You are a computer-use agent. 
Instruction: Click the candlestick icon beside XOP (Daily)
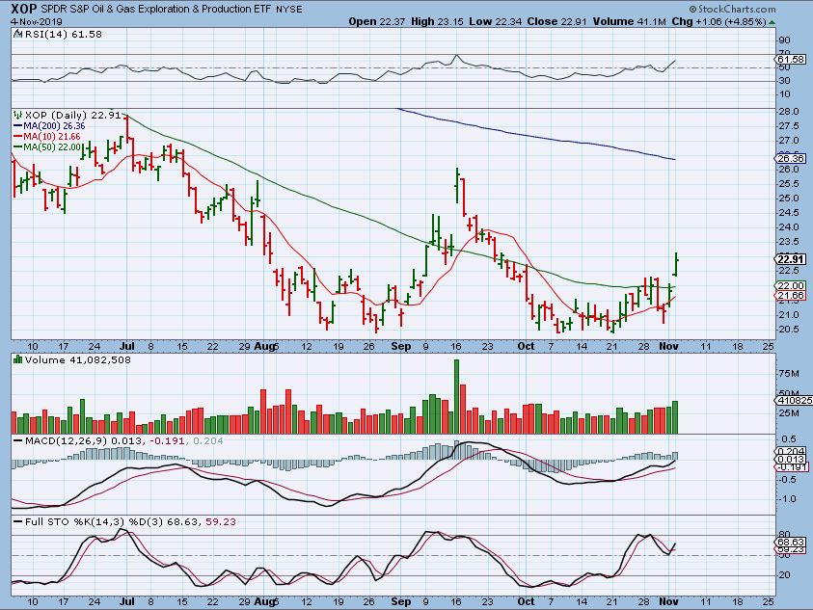tap(15, 114)
